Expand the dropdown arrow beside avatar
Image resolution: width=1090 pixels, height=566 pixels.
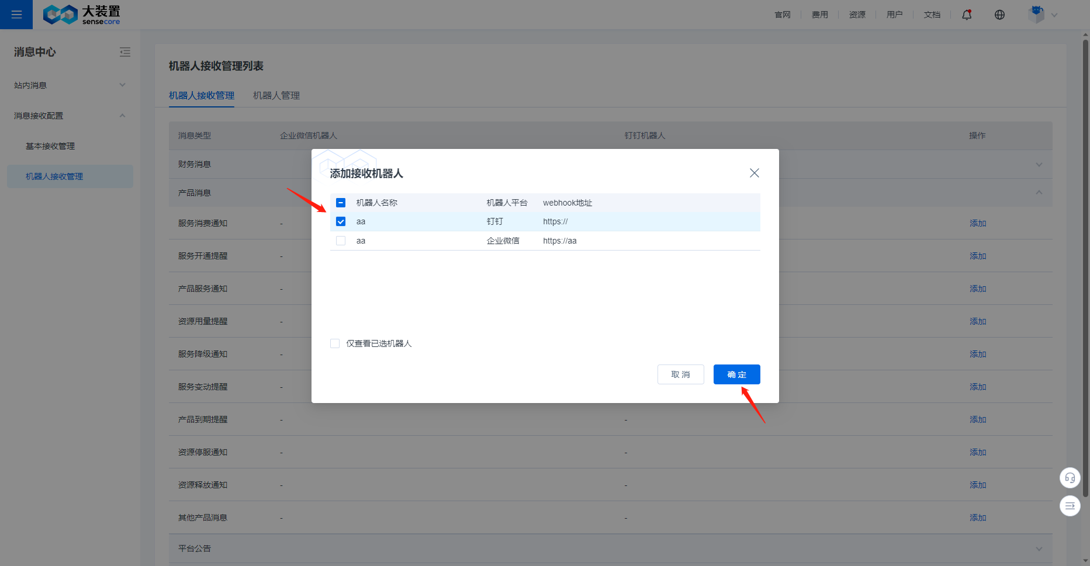click(1054, 15)
